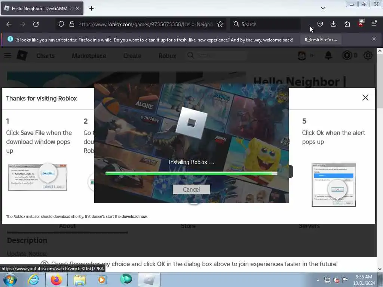Image resolution: width=383 pixels, height=287 pixels.
Task: Open Windows Explorer folder from taskbar
Action: coord(80,280)
